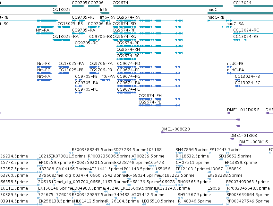Select transcript nudC-RA
The width and height of the screenshot is (273, 206).
235,24
